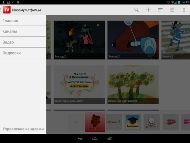190x143 pixels.
Task: Select the Winnie-the-Pooh channel tile
Action: (95, 122)
